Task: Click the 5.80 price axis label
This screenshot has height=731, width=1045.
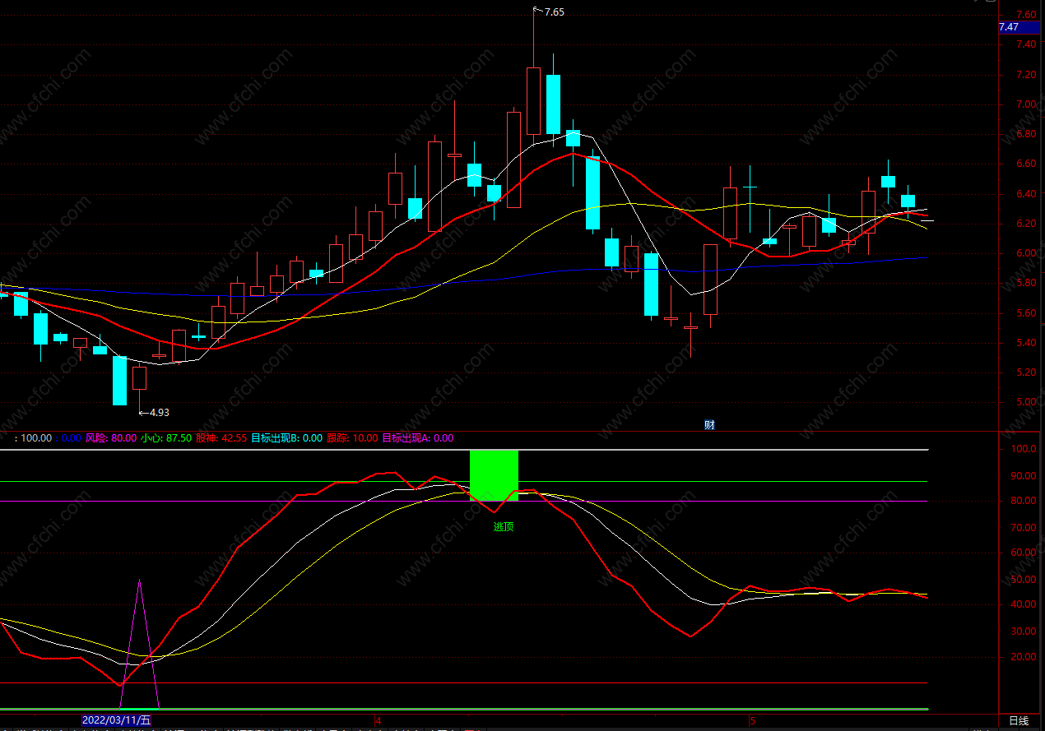Action: (x=1026, y=284)
